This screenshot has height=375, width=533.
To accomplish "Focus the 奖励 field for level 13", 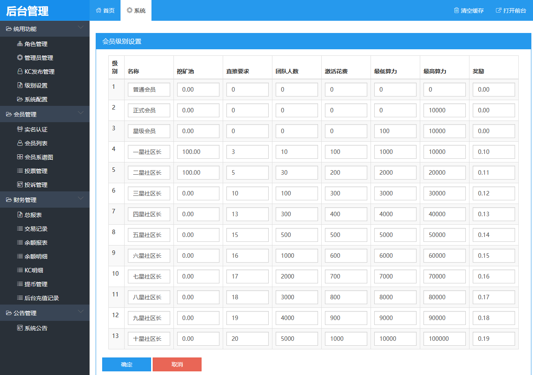I will click(494, 339).
